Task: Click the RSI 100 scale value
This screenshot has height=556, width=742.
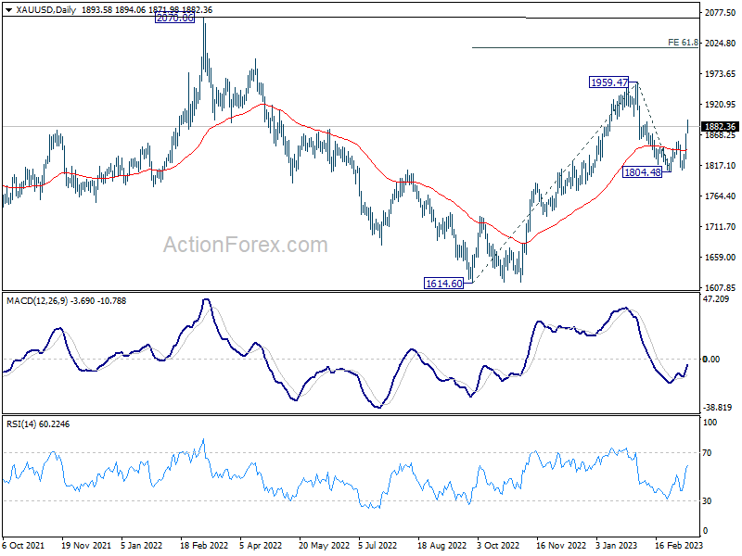Action: (710, 423)
